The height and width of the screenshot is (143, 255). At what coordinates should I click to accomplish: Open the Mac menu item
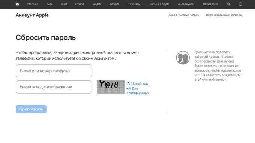pos(50,4)
